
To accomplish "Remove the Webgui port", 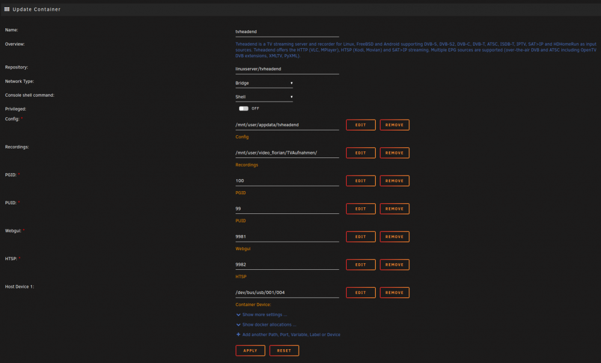I will point(394,237).
